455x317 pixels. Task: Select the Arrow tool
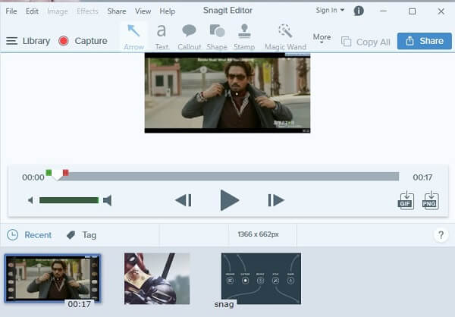pyautogui.click(x=133, y=37)
